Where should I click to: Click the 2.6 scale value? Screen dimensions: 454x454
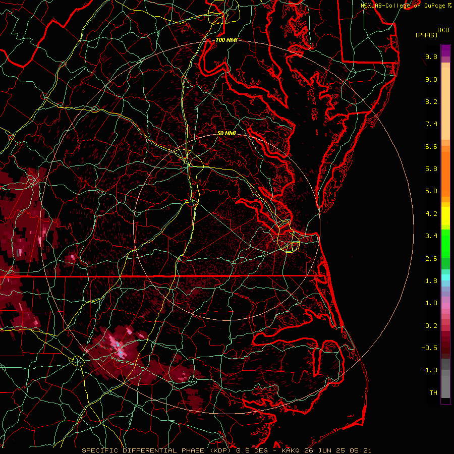point(431,259)
